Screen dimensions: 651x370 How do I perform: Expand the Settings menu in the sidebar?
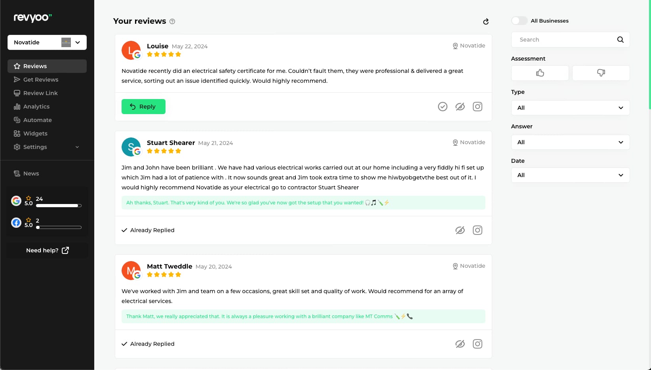click(47, 147)
